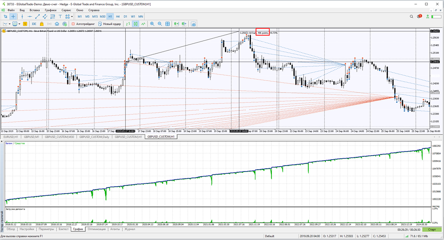Zoom out of the chart

tap(160, 24)
